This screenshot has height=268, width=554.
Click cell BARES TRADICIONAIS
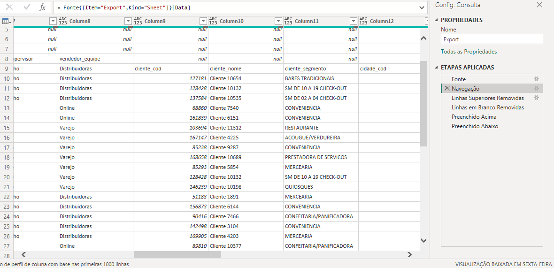coord(321,78)
